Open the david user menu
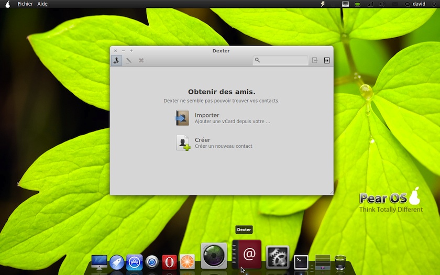Viewport: 440px width, 275px height. [419, 4]
